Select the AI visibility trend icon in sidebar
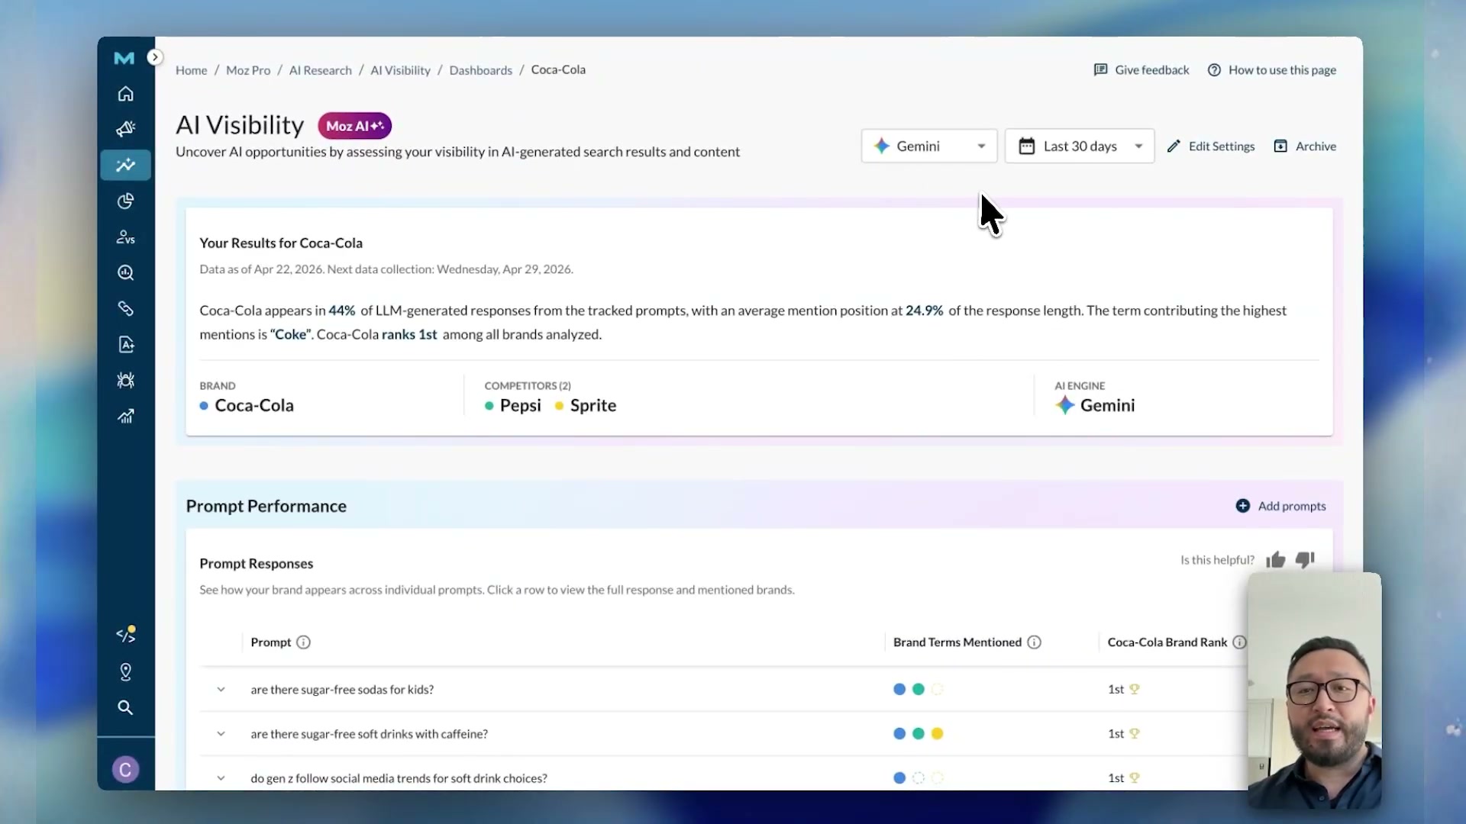1466x824 pixels. [x=126, y=165]
